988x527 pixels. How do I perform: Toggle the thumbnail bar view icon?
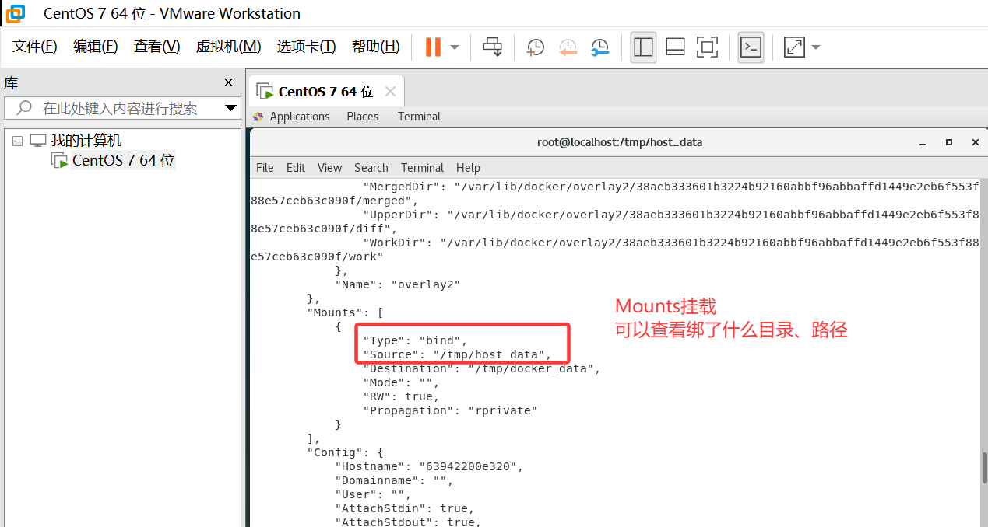coord(675,47)
